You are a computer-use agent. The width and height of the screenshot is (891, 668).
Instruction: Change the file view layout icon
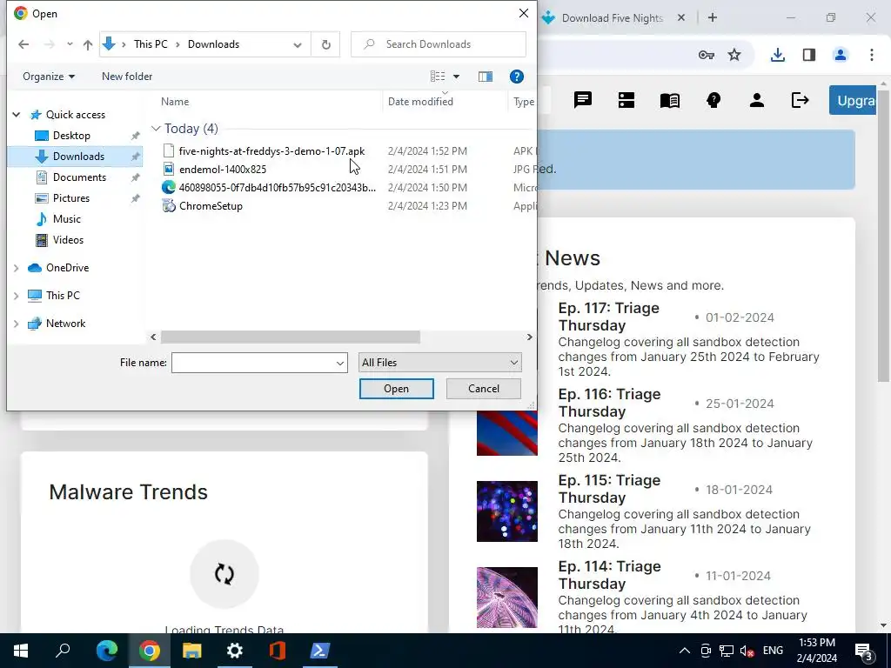click(438, 77)
